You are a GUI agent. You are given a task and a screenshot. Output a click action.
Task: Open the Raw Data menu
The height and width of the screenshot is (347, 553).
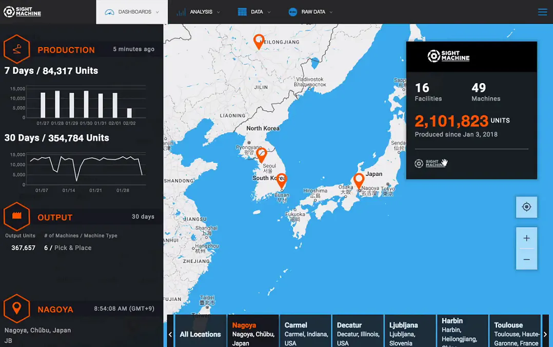310,12
